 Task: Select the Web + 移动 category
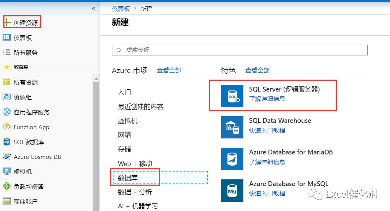pyautogui.click(x=135, y=163)
